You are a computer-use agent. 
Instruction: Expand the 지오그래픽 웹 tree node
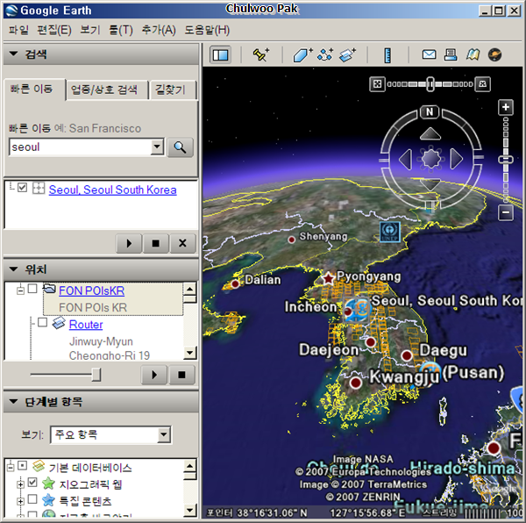20,484
